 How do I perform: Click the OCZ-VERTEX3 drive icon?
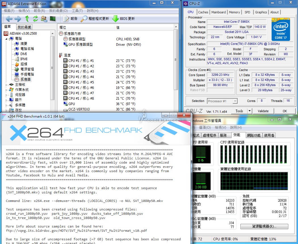click(x=66, y=110)
